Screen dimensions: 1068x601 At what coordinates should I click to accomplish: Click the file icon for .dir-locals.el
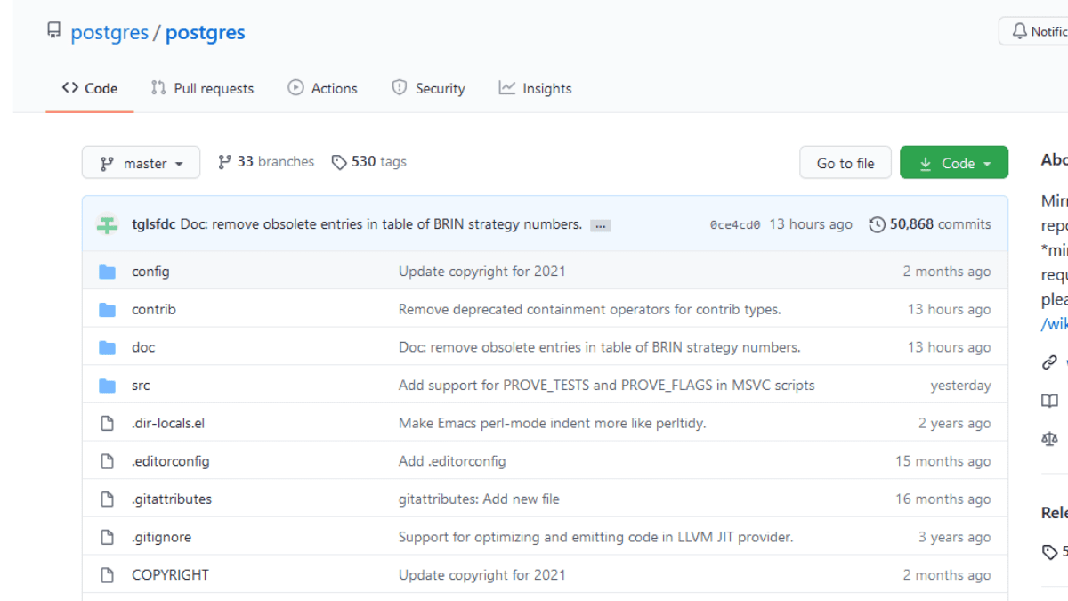[x=108, y=424]
